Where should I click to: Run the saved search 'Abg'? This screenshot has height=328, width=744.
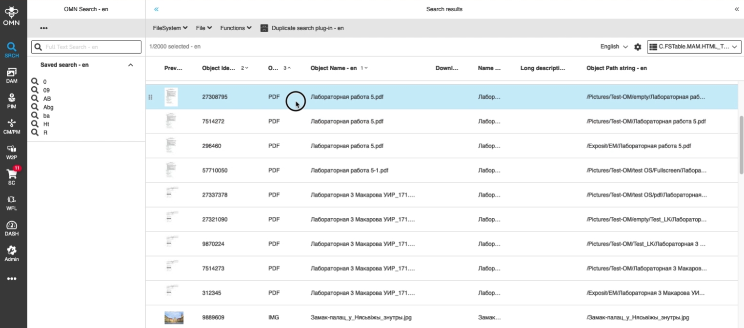[x=48, y=107]
